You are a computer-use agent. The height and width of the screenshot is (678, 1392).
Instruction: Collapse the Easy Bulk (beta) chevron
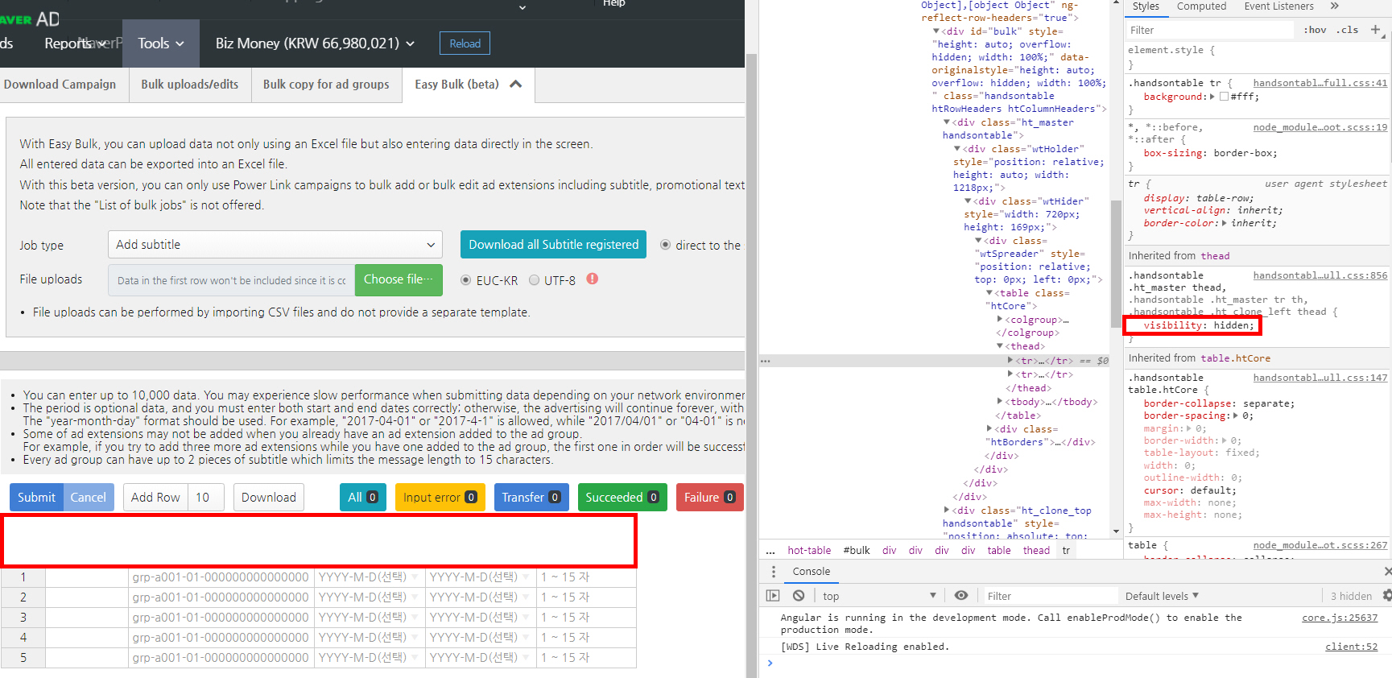pyautogui.click(x=516, y=84)
